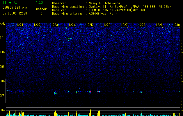
Task: Click the 'meteor' label
Action: tap(41, 9)
